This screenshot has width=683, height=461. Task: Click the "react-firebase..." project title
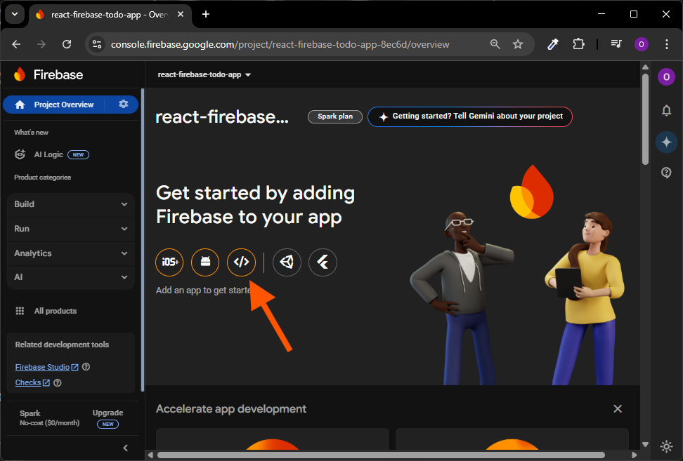click(222, 116)
